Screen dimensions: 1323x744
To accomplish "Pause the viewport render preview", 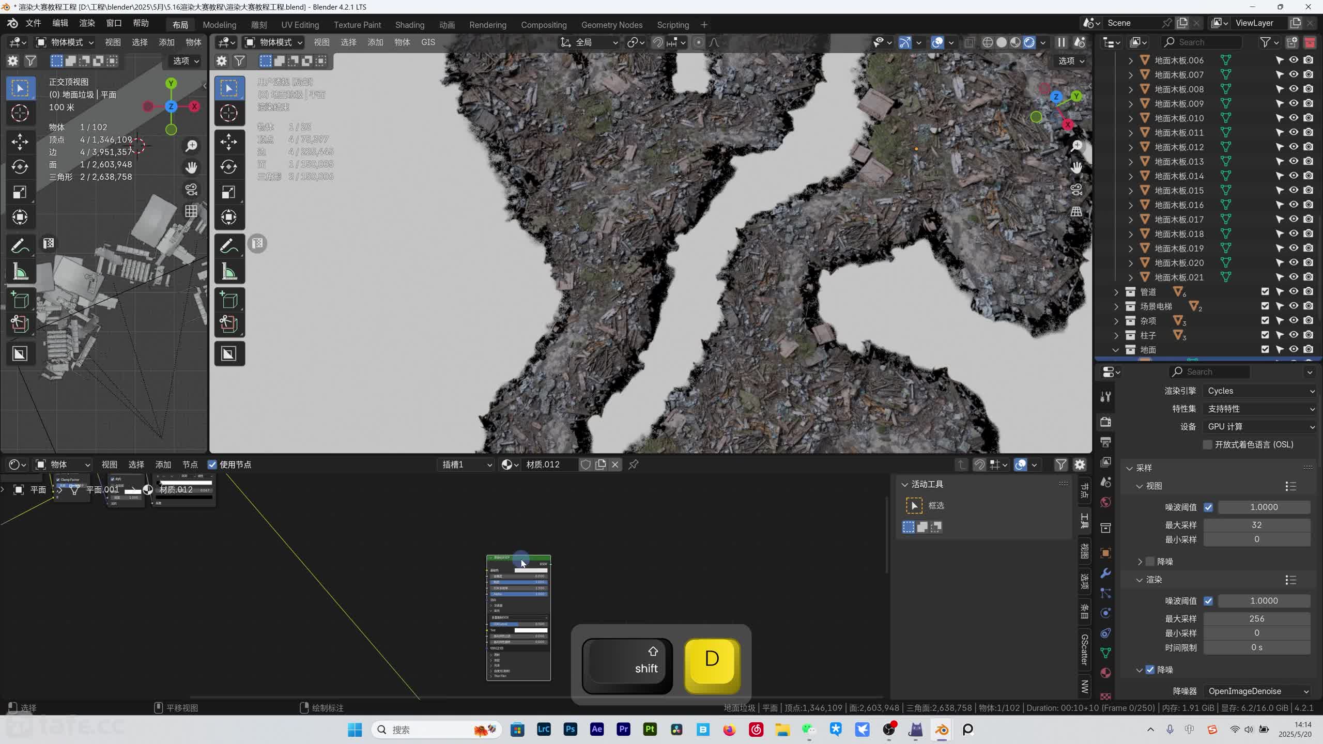I will pos(1061,42).
